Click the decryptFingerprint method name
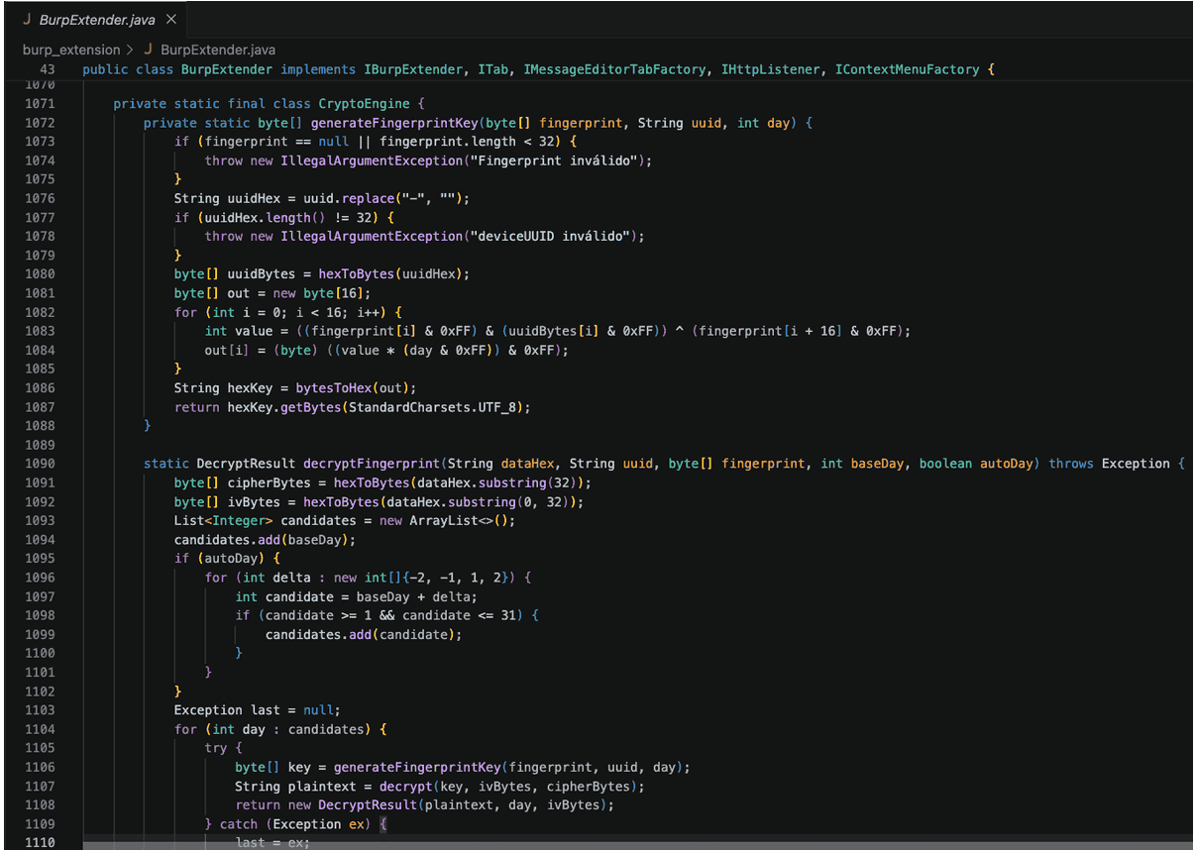 coord(372,464)
